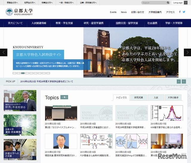Open the 京都大学へのご支援 banner
The width and height of the screenshot is (191, 163).
pyautogui.click(x=20, y=150)
